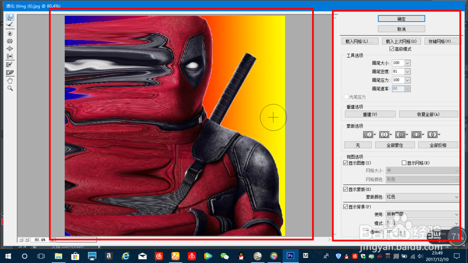
Task: Select the Twirl Clockwise tool
Action: tap(10, 33)
